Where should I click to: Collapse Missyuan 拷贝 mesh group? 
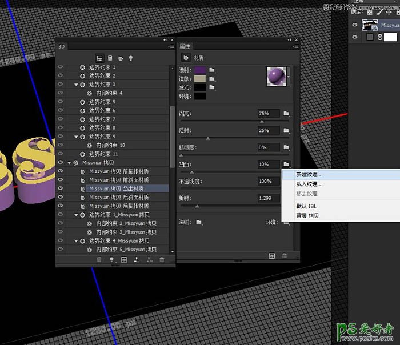click(69, 163)
